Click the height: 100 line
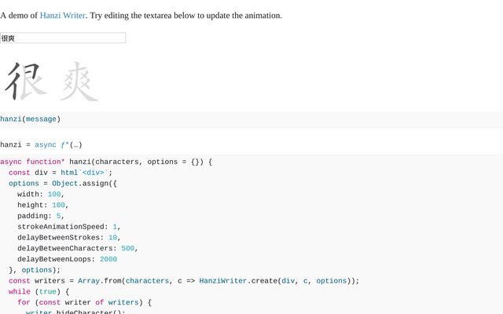The width and height of the screenshot is (503, 314). tap(43, 205)
